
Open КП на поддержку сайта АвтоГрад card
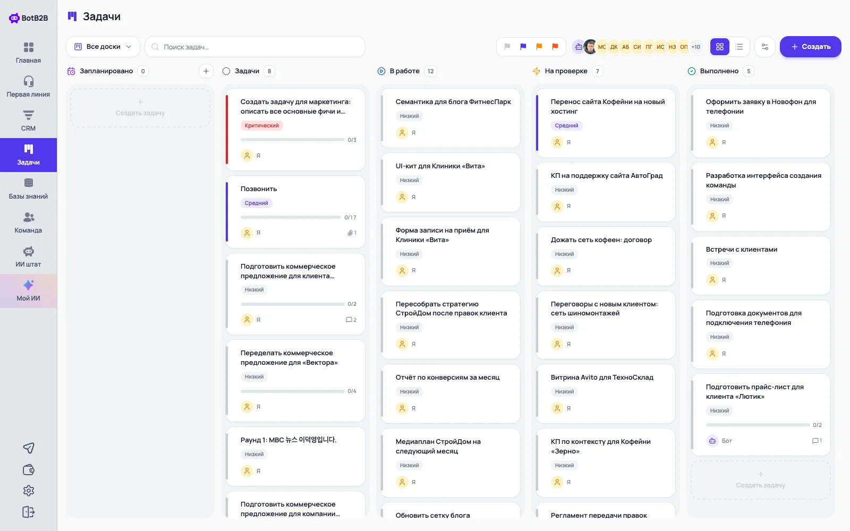606,192
